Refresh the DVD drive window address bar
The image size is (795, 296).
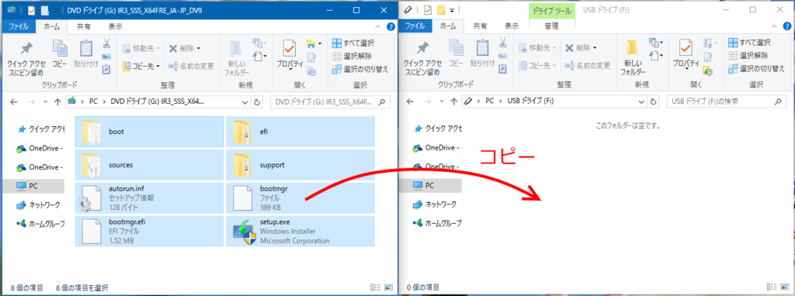point(257,102)
